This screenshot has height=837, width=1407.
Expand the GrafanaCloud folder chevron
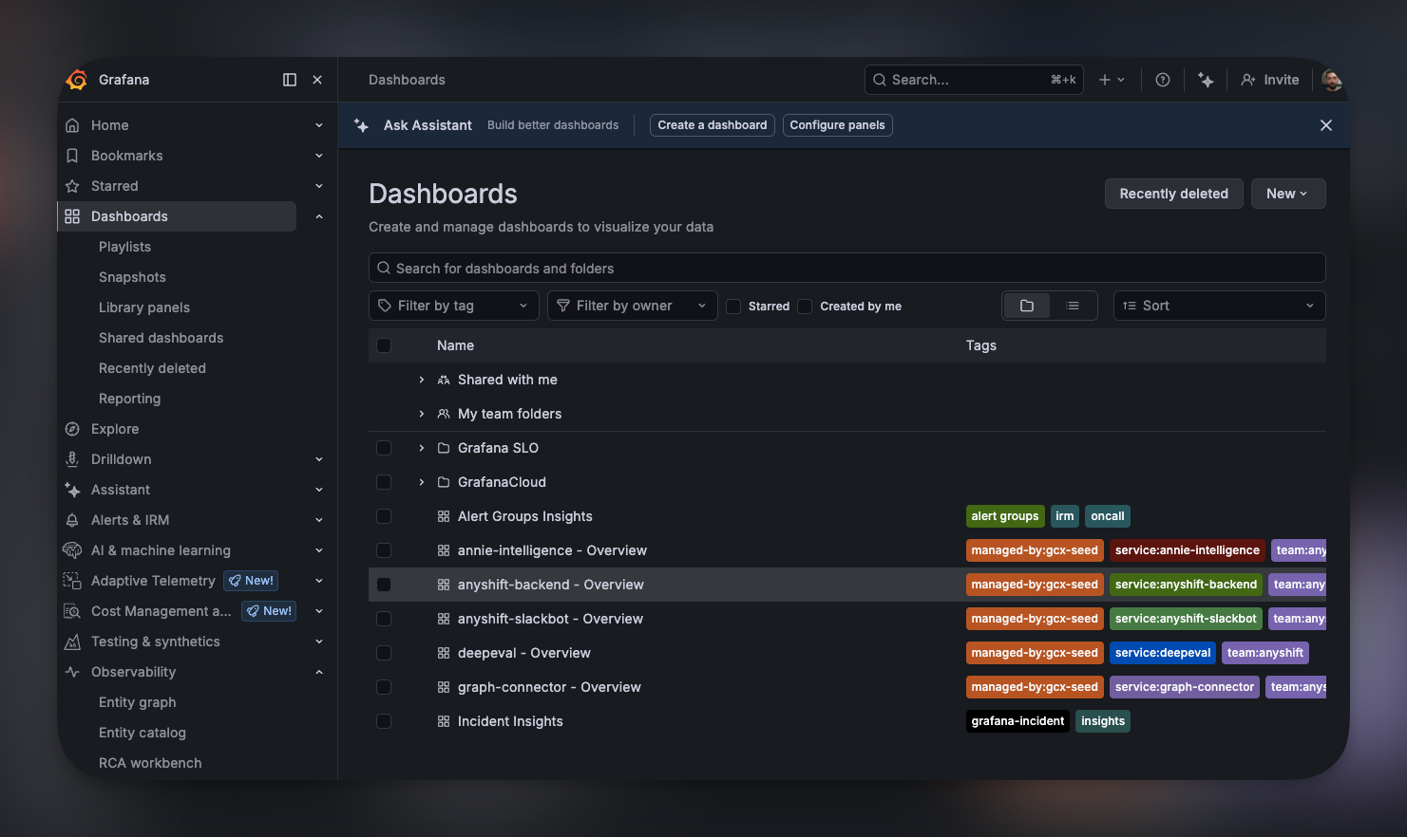(x=422, y=482)
